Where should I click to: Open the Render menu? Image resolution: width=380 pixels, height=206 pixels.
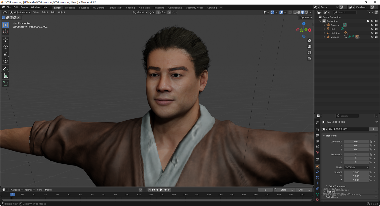(x=24, y=7)
